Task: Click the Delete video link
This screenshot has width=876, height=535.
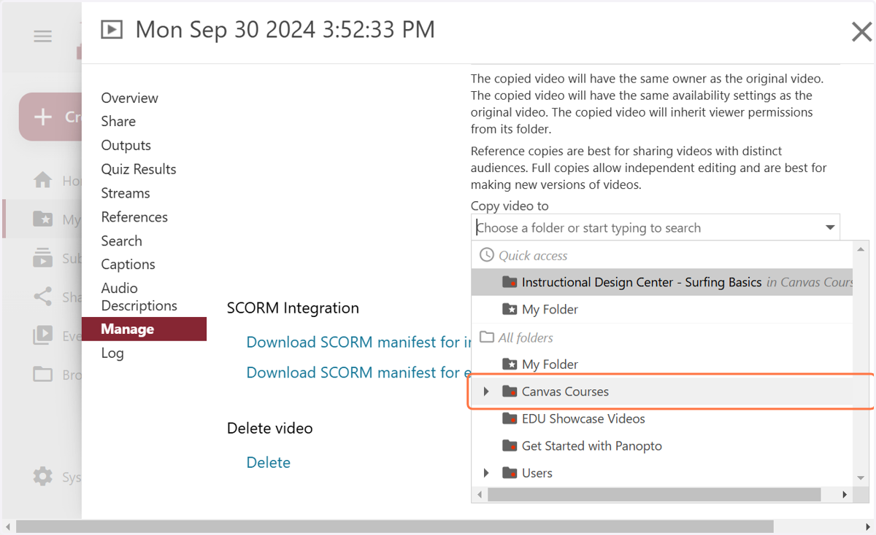Action: pyautogui.click(x=269, y=462)
